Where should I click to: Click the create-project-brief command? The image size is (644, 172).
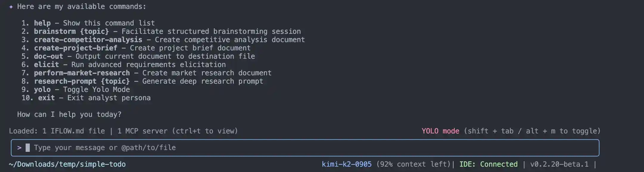click(x=75, y=48)
